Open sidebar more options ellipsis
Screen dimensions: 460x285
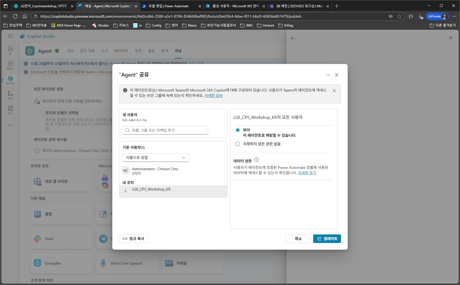[10, 125]
